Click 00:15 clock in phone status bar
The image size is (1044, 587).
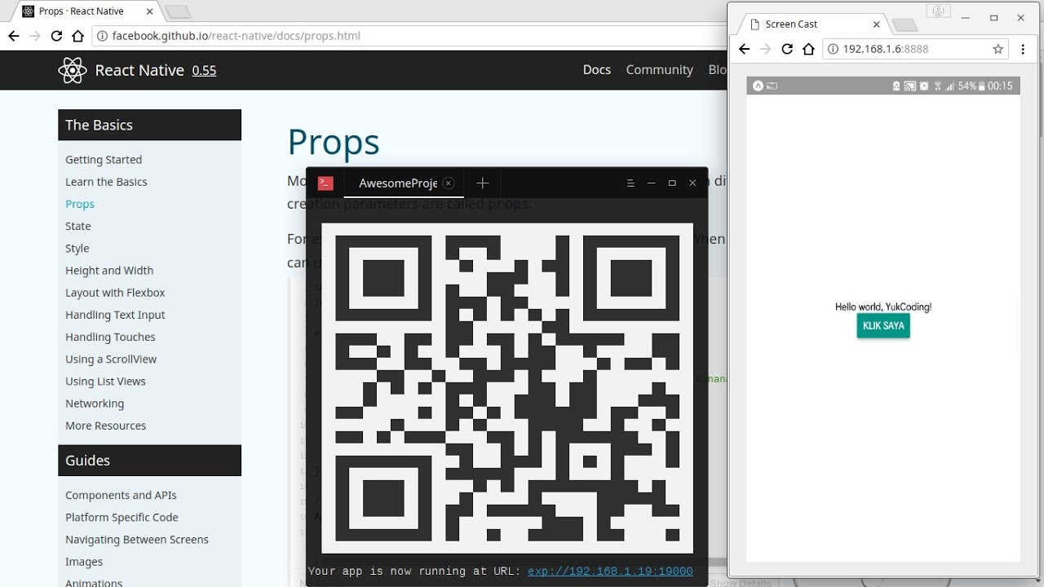pos(1000,86)
